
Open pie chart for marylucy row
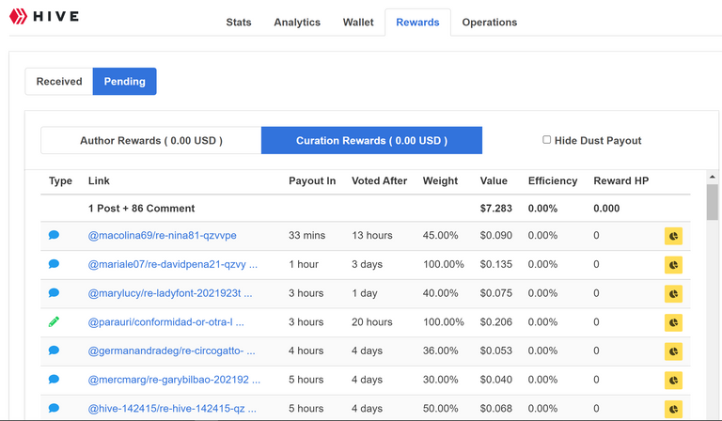(x=673, y=293)
